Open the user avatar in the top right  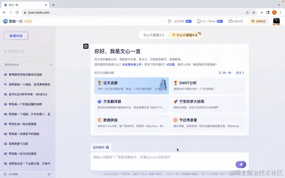click(276, 21)
